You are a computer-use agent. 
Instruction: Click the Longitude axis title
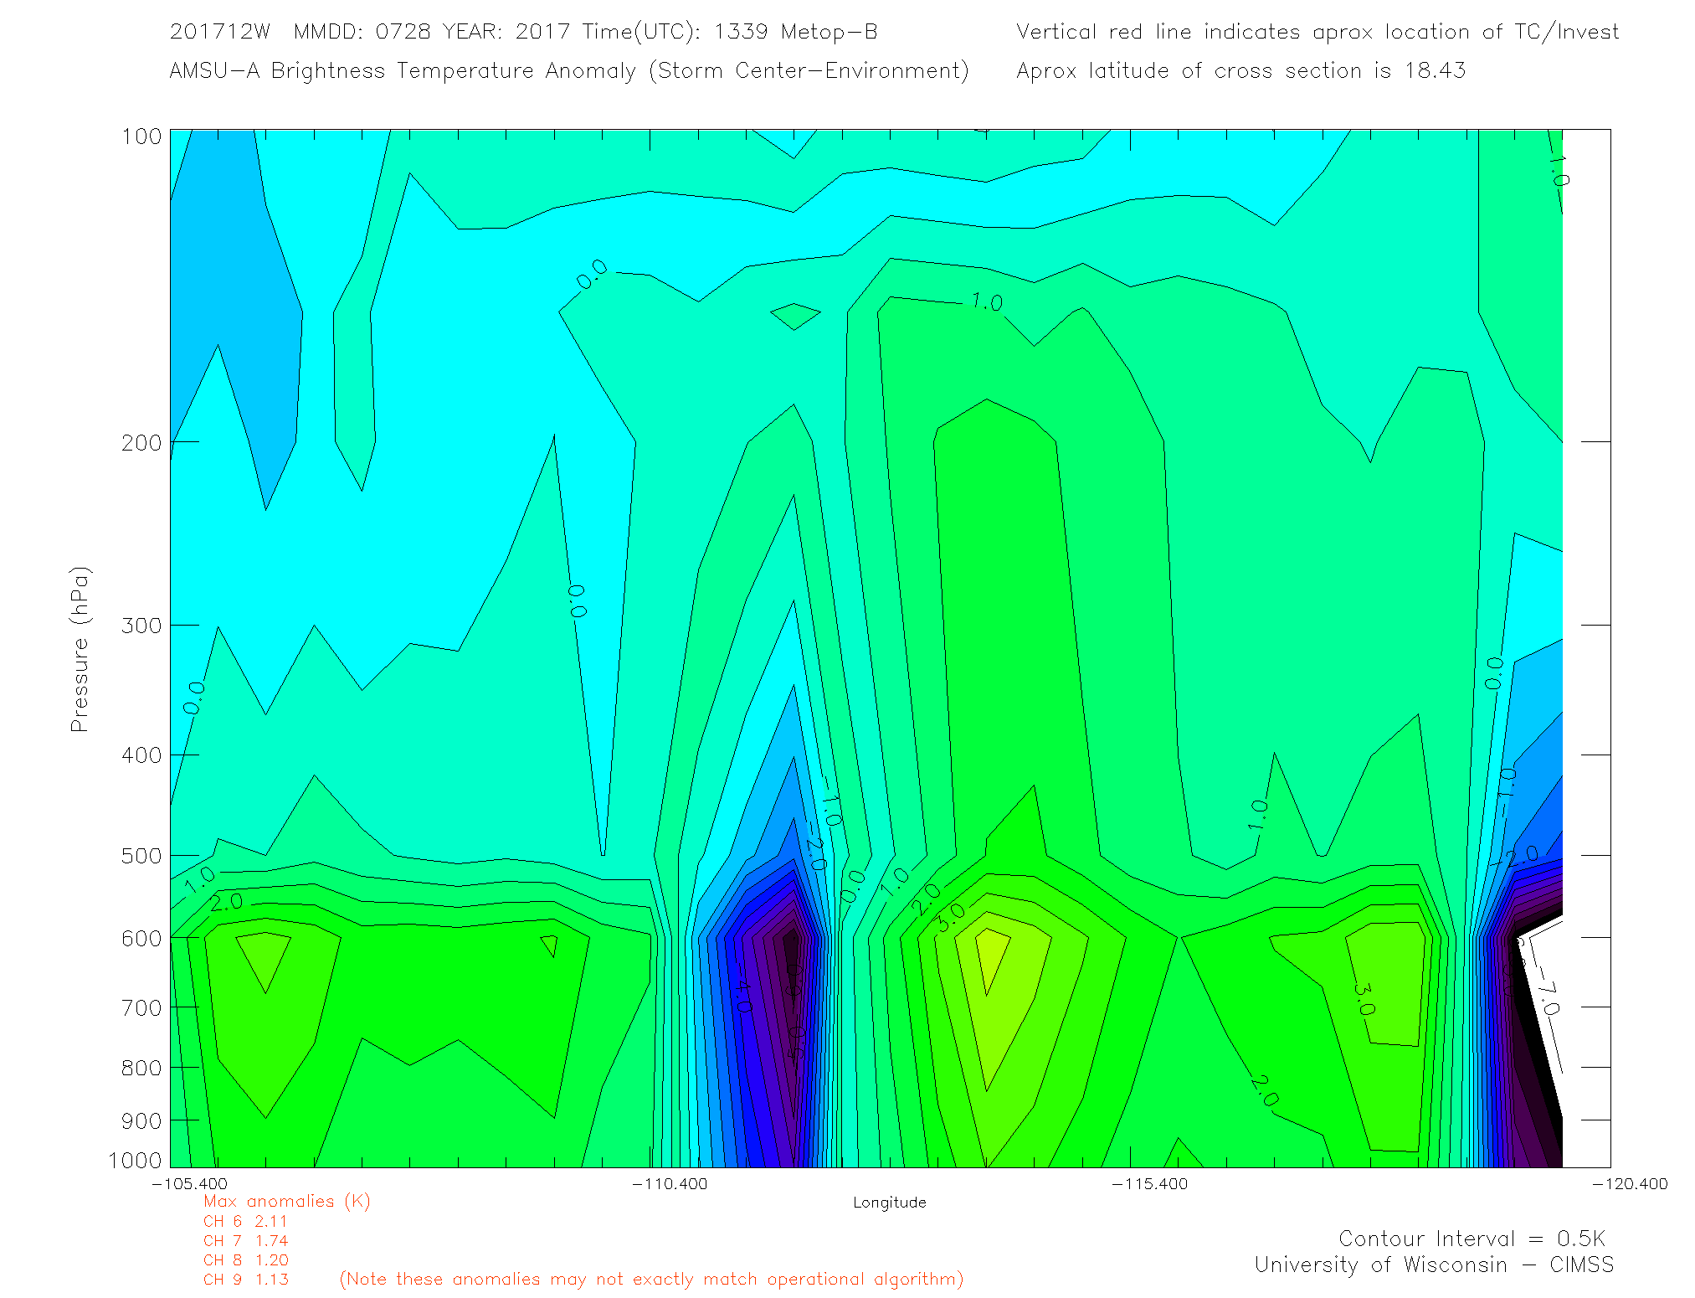pos(889,1203)
